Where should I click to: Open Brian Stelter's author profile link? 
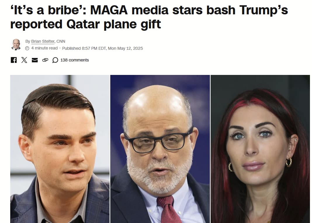pos(43,41)
